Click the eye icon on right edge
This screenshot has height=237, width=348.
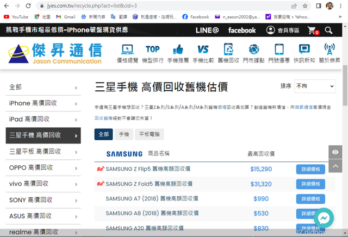335,152
